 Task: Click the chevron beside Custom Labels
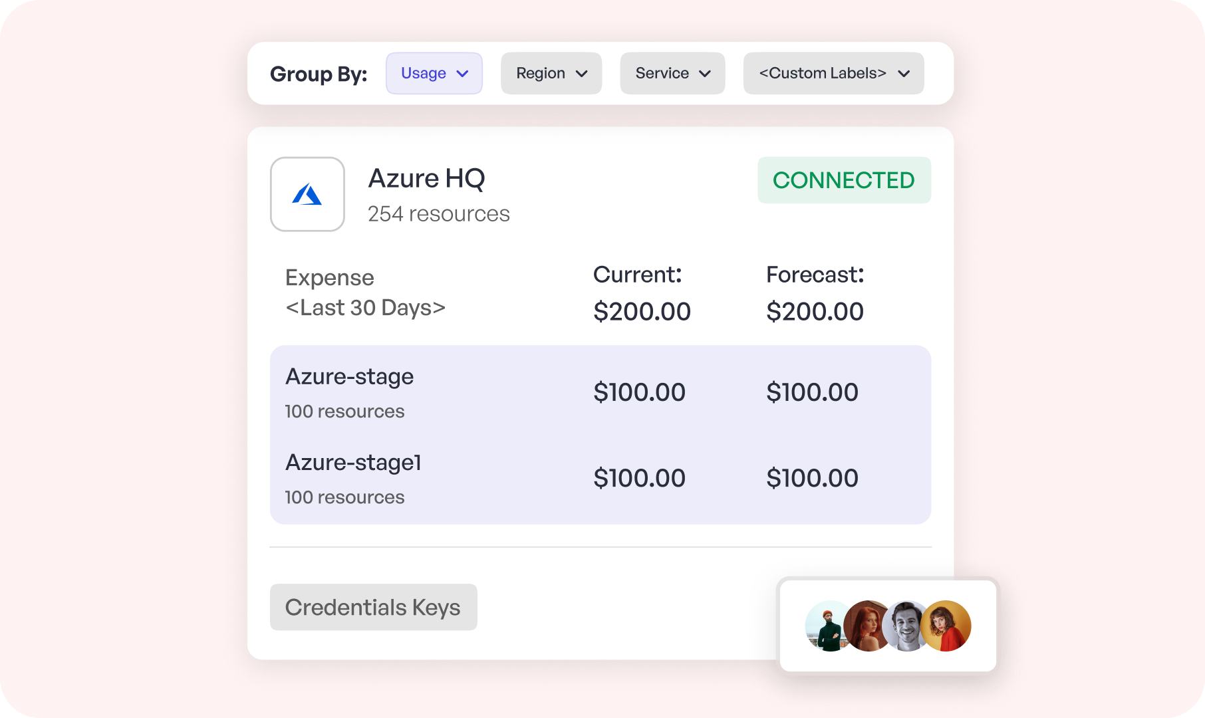pyautogui.click(x=904, y=74)
